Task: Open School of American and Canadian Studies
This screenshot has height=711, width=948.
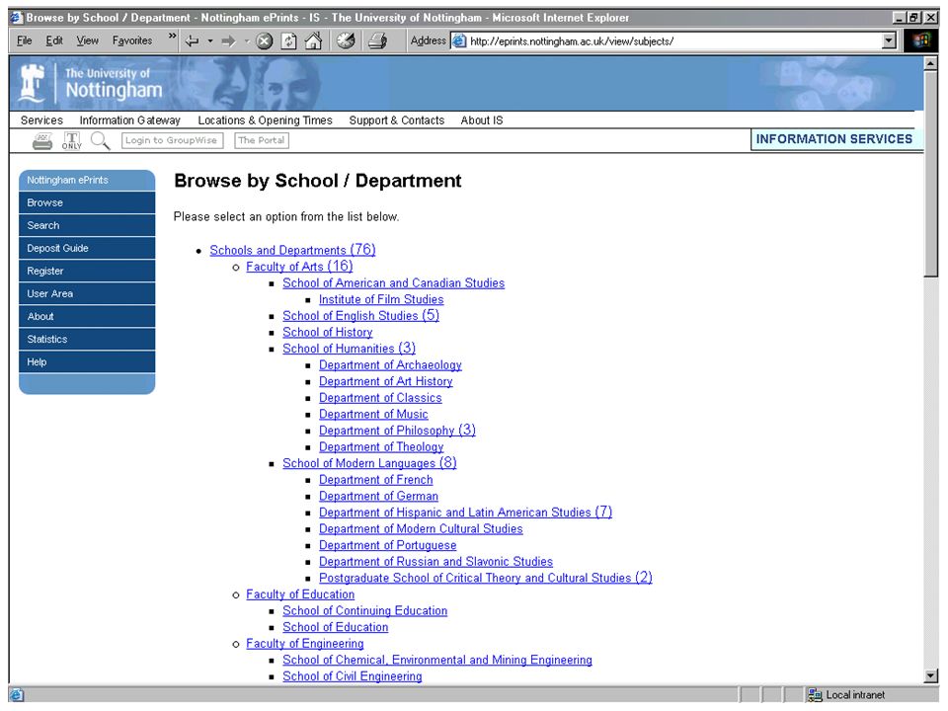Action: point(394,283)
